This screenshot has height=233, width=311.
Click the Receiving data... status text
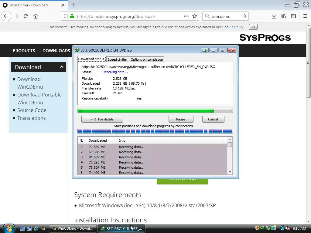point(115,72)
